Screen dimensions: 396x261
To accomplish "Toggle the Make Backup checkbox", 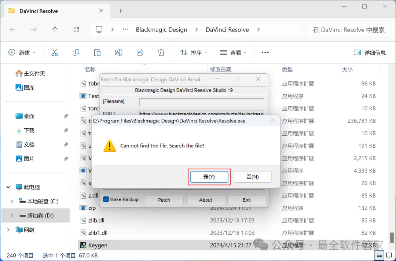I will pos(106,199).
